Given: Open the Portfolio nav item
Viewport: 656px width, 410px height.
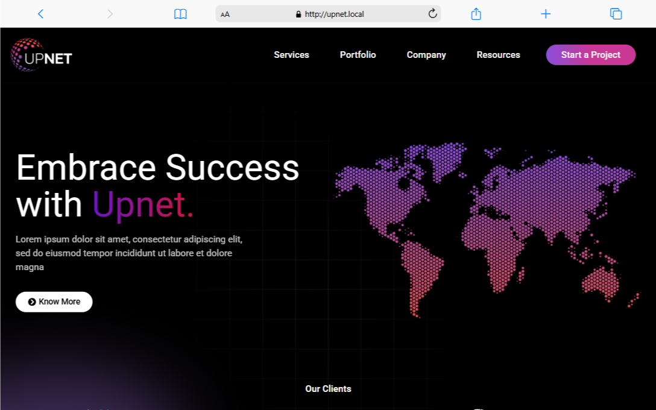Looking at the screenshot, I should pyautogui.click(x=358, y=55).
